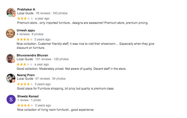Open Bhuvanendra Bhuvan's profile picture
Screen dimensions: 187x118
click(11, 58)
